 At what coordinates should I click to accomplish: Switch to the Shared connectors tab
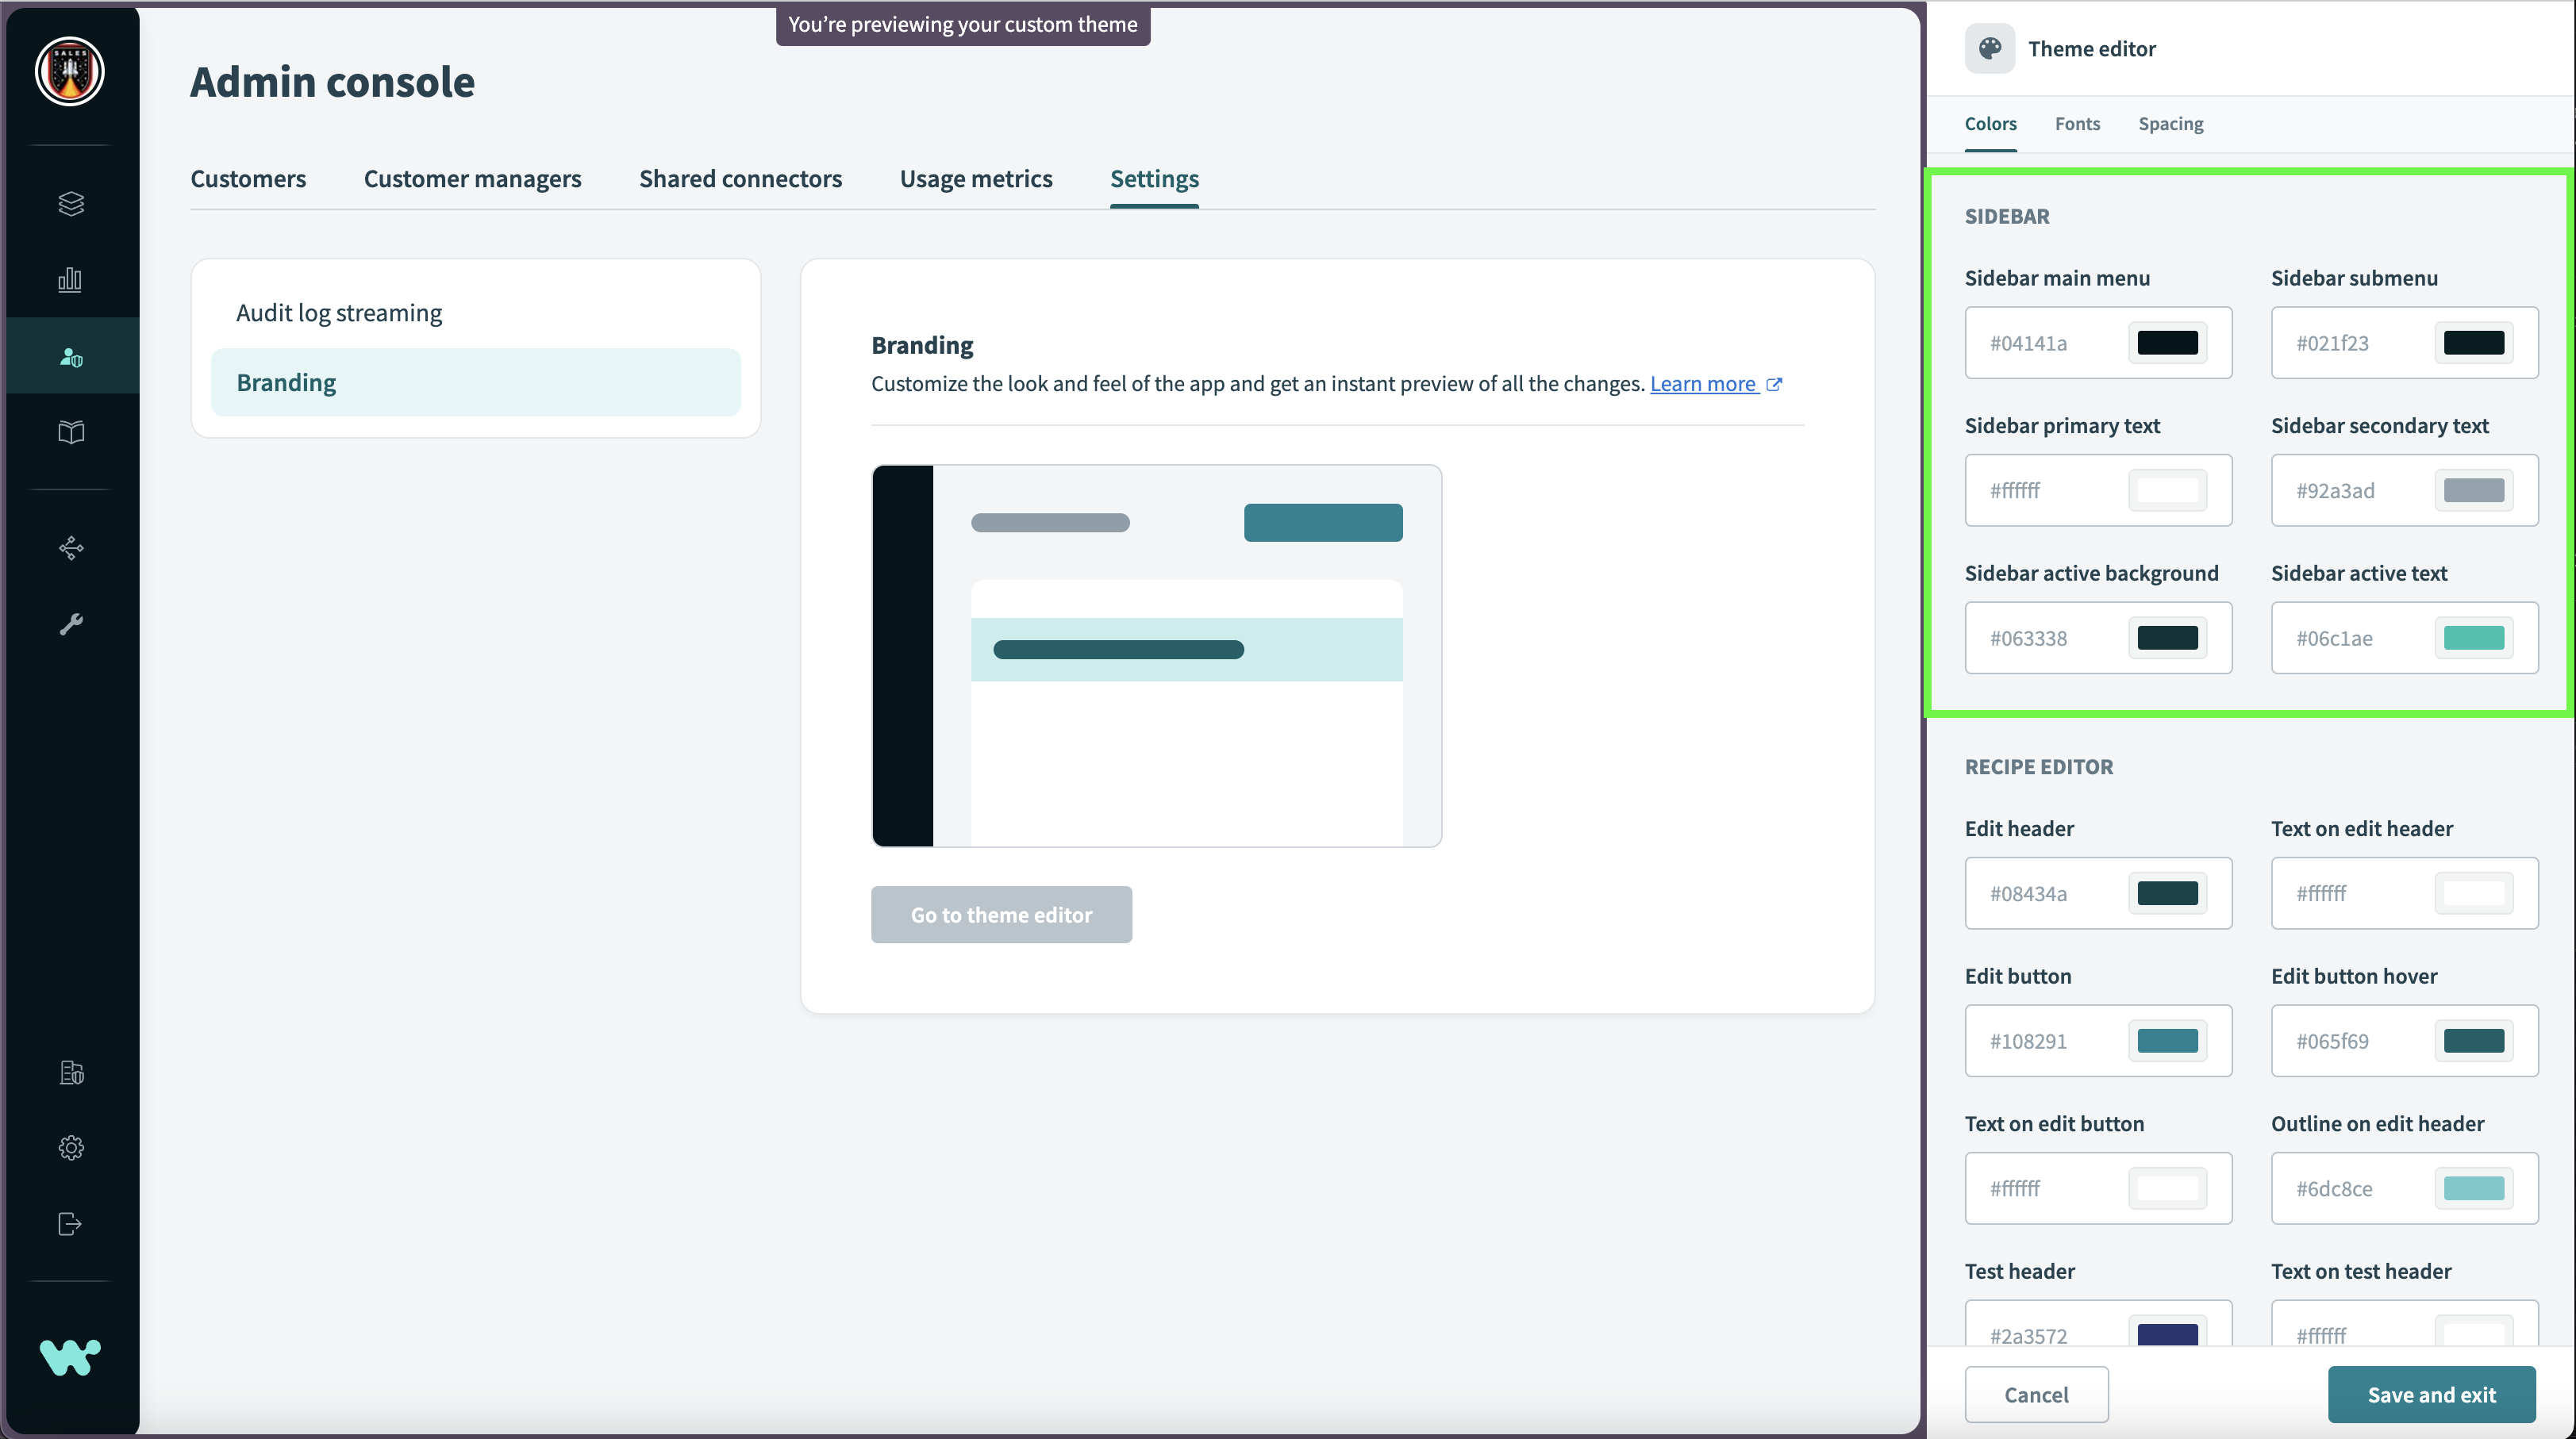740,178
